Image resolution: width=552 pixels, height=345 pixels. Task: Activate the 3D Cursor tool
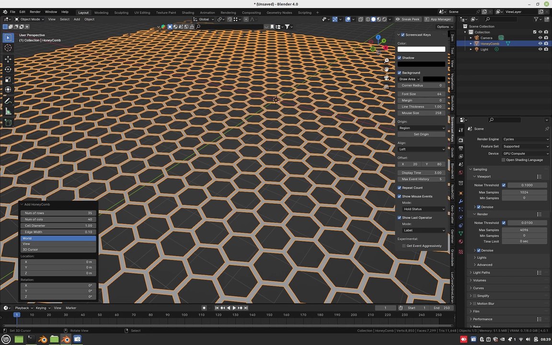(x=8, y=48)
